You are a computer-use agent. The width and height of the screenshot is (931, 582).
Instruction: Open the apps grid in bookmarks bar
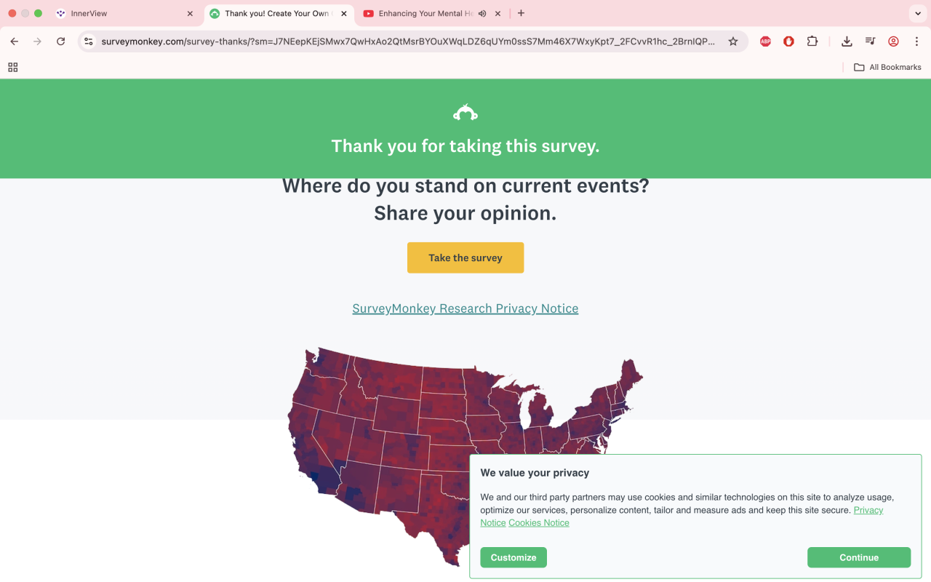[12, 67]
